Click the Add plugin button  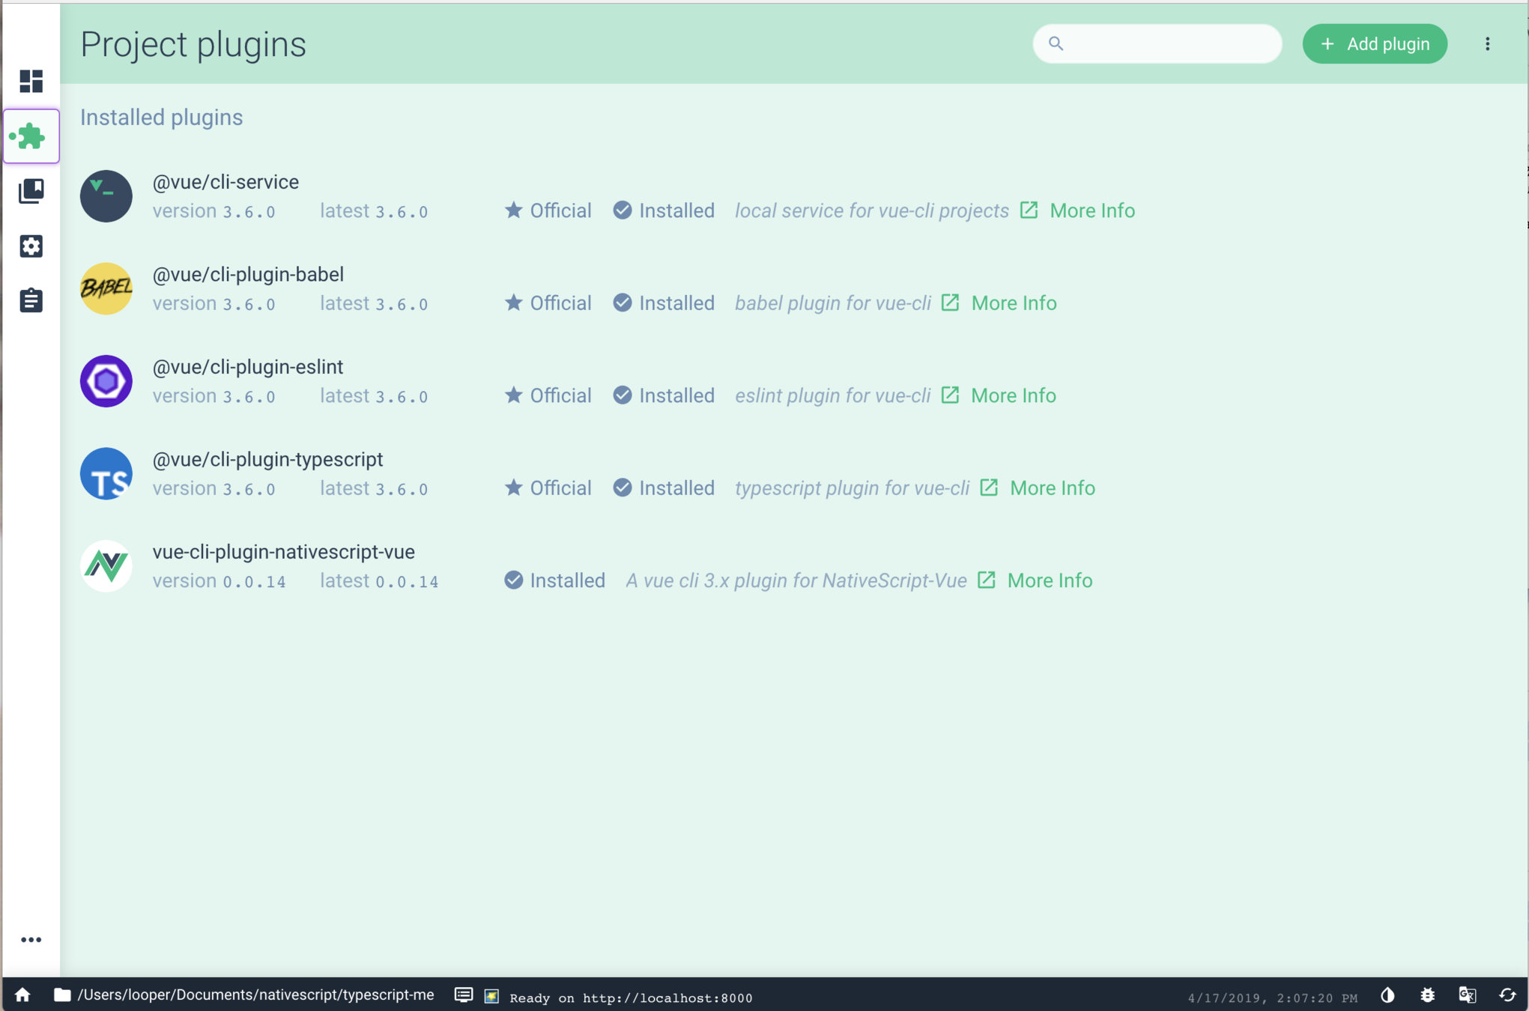pos(1375,44)
